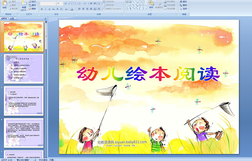Decrease font size with the shrink-font A icon
Viewport: 252px width, 161px height.
(x=69, y=3)
